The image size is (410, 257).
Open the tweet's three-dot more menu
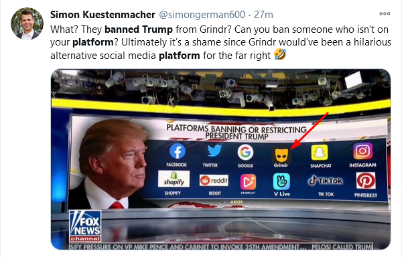pyautogui.click(x=385, y=13)
